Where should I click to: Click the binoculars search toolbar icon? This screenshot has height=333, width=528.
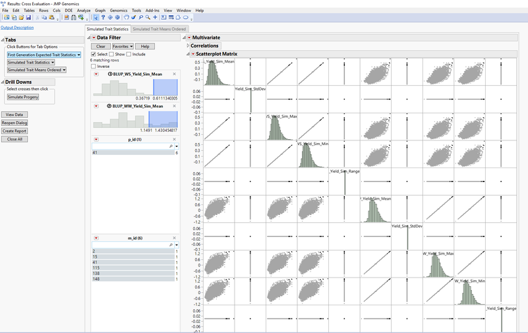[73, 17]
